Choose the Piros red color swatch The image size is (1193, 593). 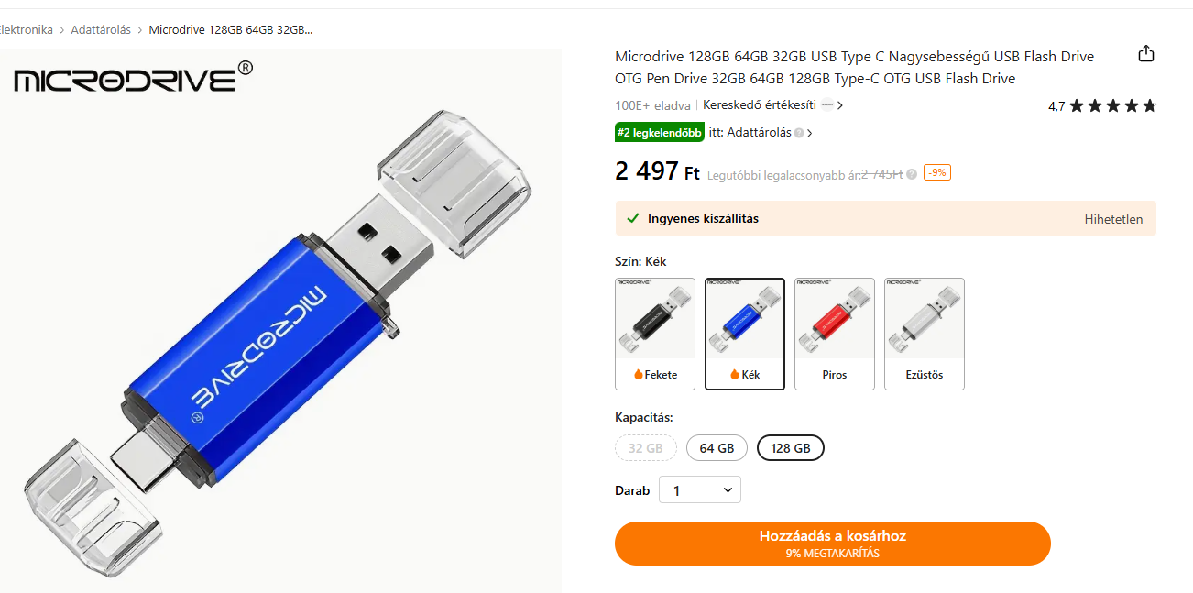pos(834,334)
